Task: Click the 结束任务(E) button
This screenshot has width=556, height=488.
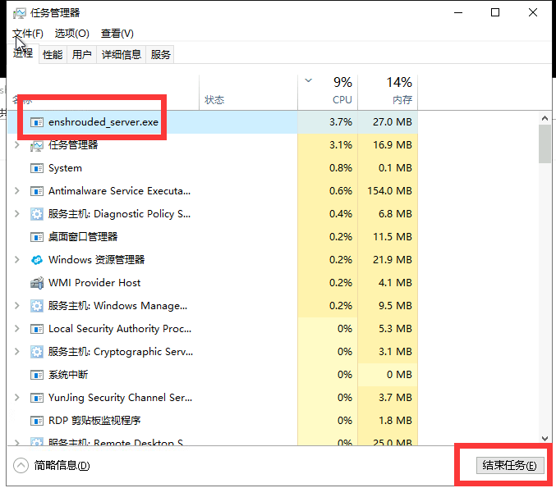Action: [x=510, y=465]
